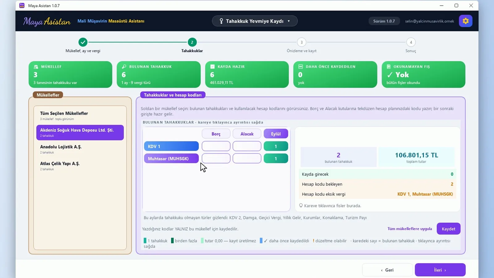
Task: Select Tüm Seçilen Mükellefler in the list
Action: 80,116
